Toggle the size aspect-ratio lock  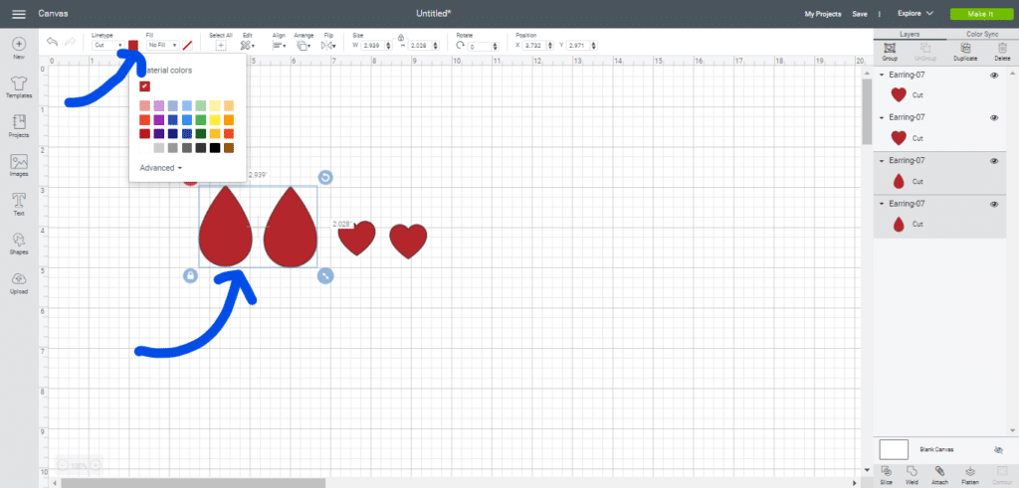[401, 38]
